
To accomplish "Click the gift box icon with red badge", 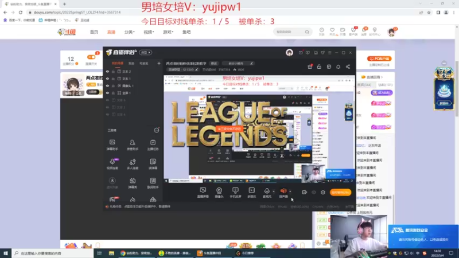I will click(x=310, y=67).
